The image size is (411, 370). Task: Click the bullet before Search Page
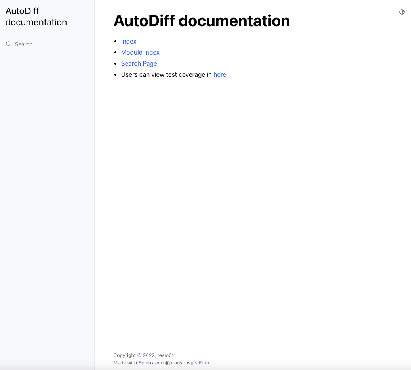116,64
